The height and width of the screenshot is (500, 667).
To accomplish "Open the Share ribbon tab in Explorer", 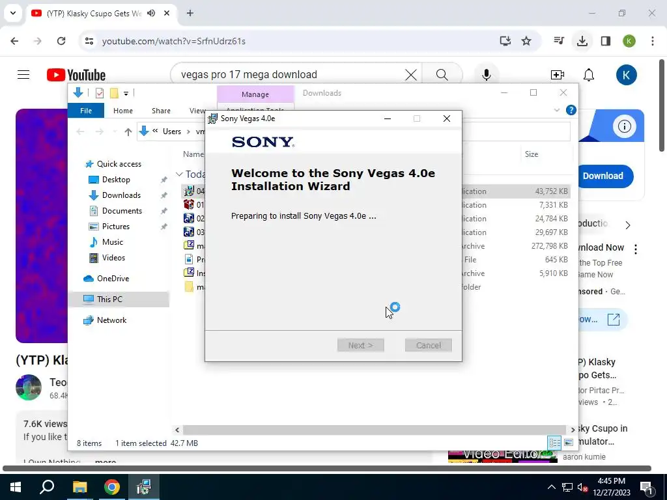I will click(161, 111).
